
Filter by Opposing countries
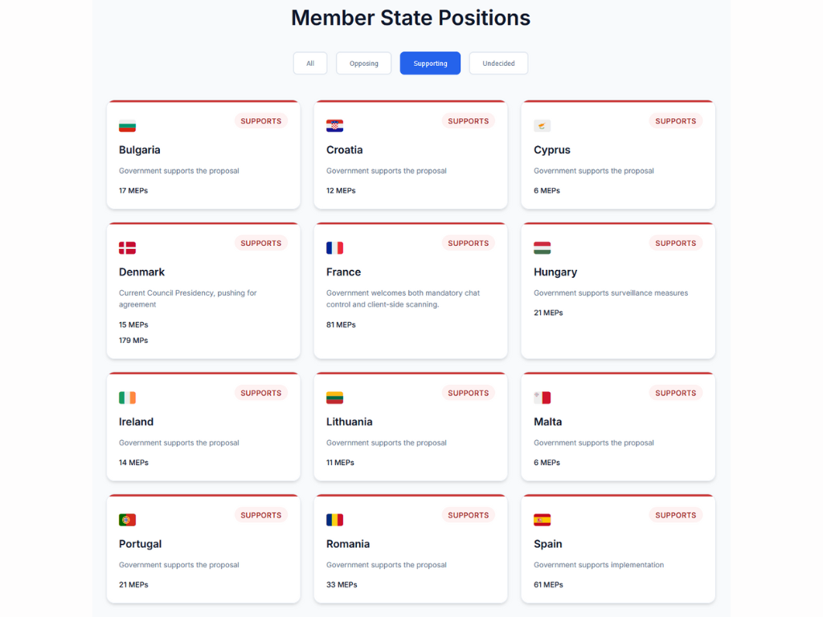click(x=363, y=63)
